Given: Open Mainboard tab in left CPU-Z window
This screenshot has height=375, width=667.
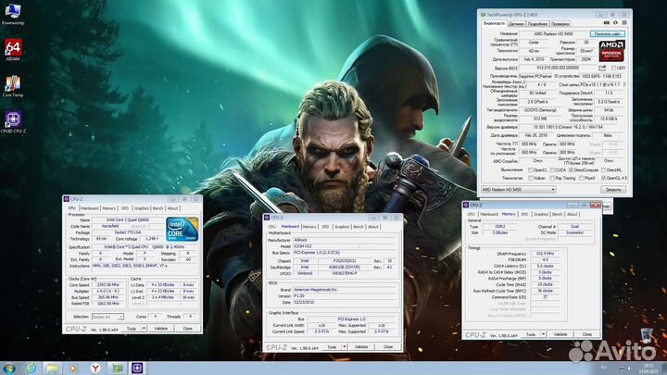Looking at the screenshot, I should click(89, 208).
